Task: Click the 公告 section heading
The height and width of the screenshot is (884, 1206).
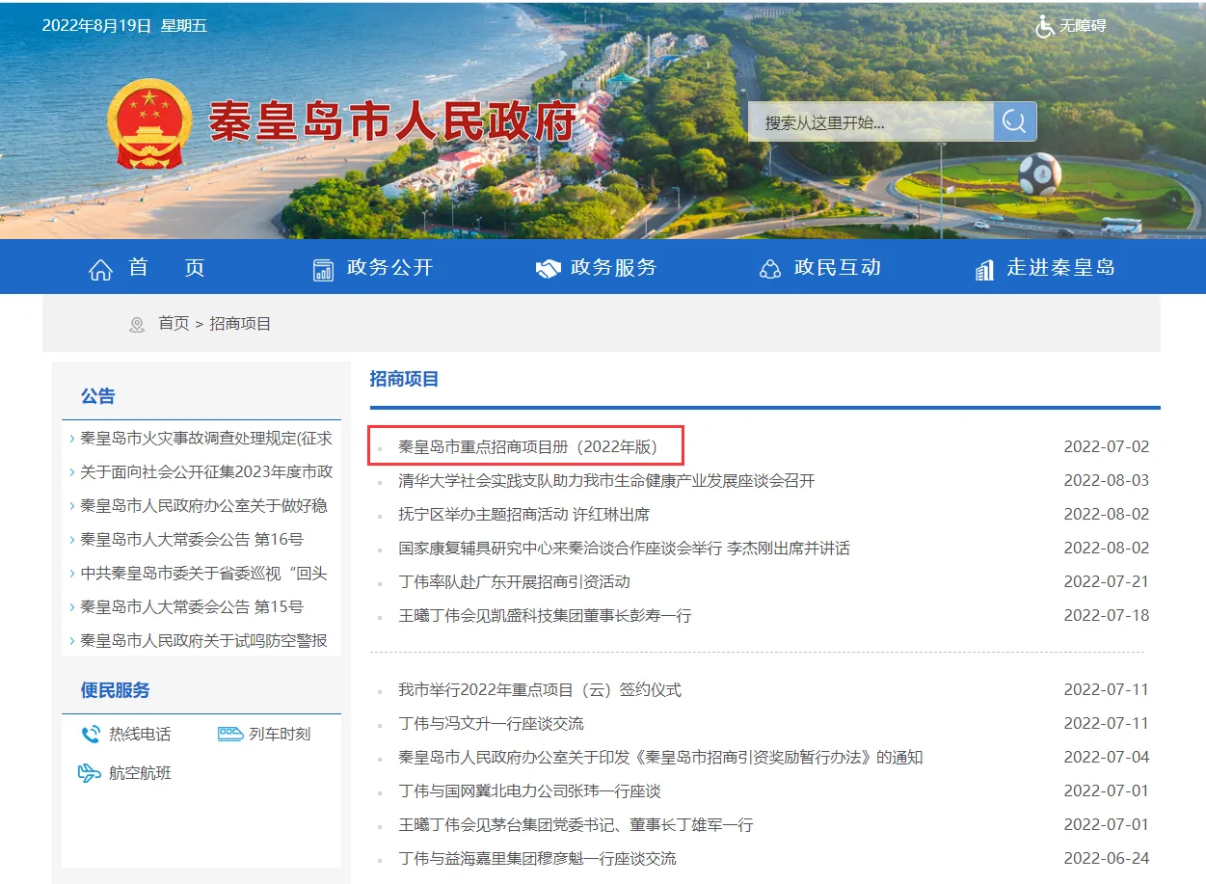Action: coord(98,396)
